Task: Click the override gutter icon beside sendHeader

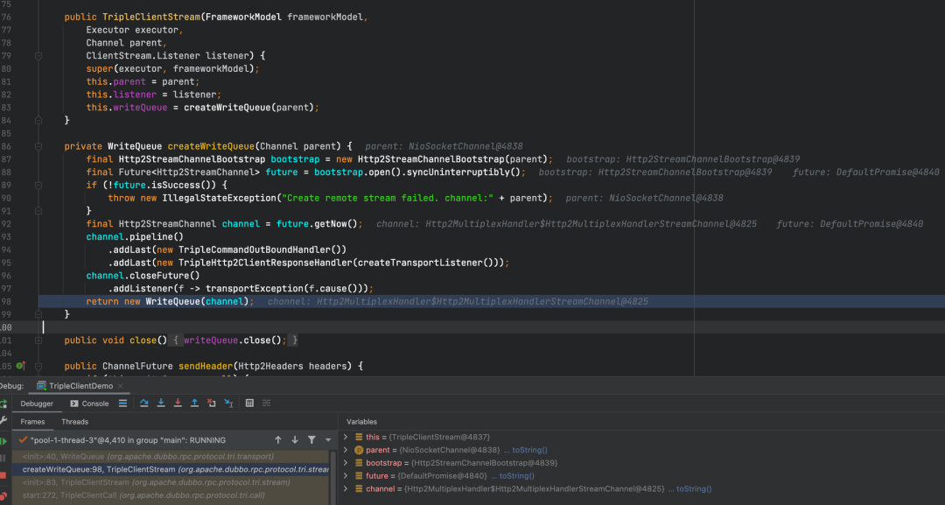Action: pos(20,366)
